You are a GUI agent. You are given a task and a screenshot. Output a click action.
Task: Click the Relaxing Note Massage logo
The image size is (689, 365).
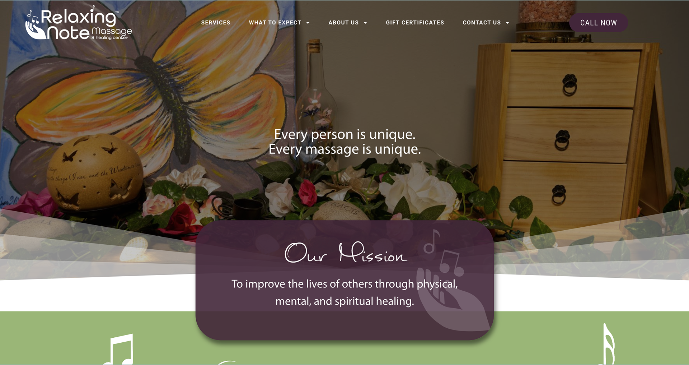pos(79,23)
